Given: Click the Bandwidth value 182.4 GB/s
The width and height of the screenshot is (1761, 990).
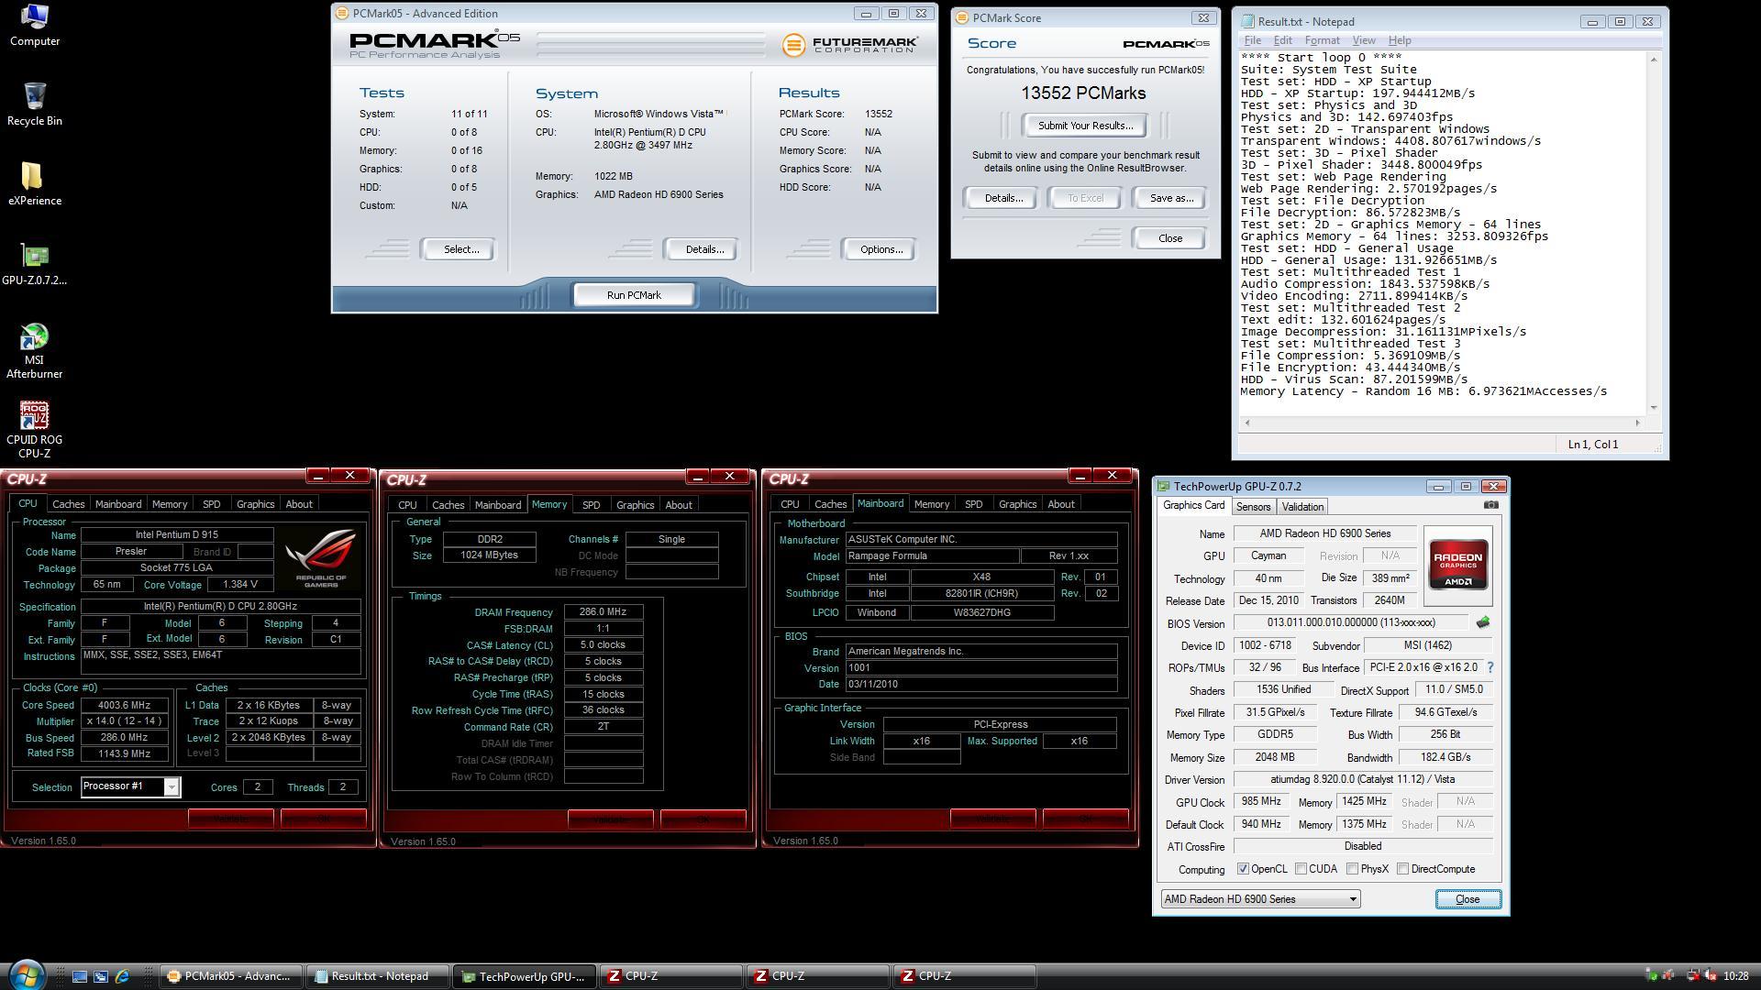Looking at the screenshot, I should point(1445,757).
